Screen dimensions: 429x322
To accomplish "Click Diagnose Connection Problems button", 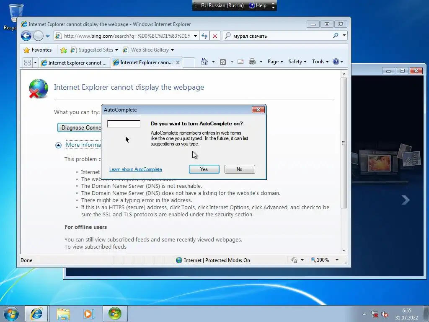I will point(80,127).
